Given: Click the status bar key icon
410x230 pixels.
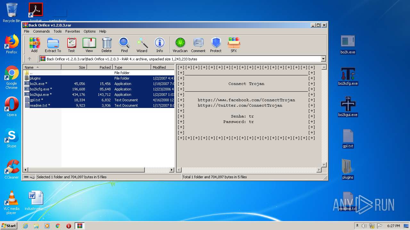Looking at the screenshot, I should (x=32, y=177).
